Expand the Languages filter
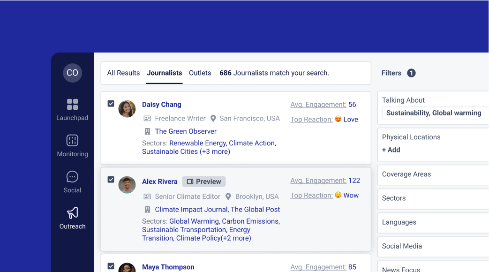This screenshot has width=489, height=272. point(399,222)
